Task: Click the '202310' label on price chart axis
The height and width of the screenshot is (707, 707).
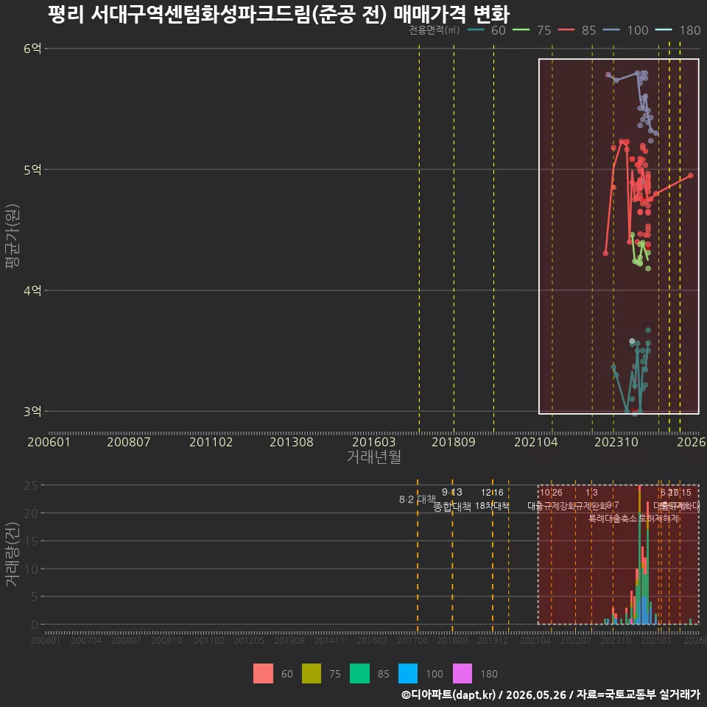Action: pyautogui.click(x=616, y=442)
